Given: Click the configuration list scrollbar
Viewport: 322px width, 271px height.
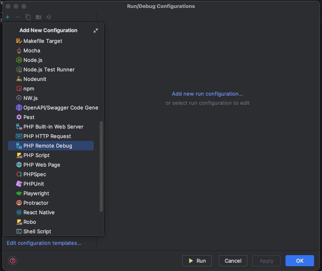Looking at the screenshot, I should pyautogui.click(x=101, y=166).
